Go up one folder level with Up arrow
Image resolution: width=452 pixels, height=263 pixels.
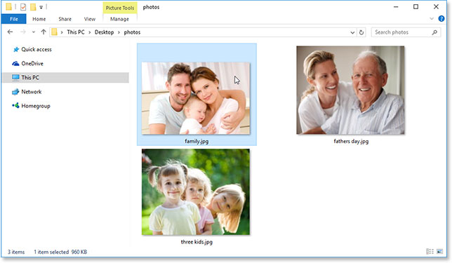click(44, 32)
